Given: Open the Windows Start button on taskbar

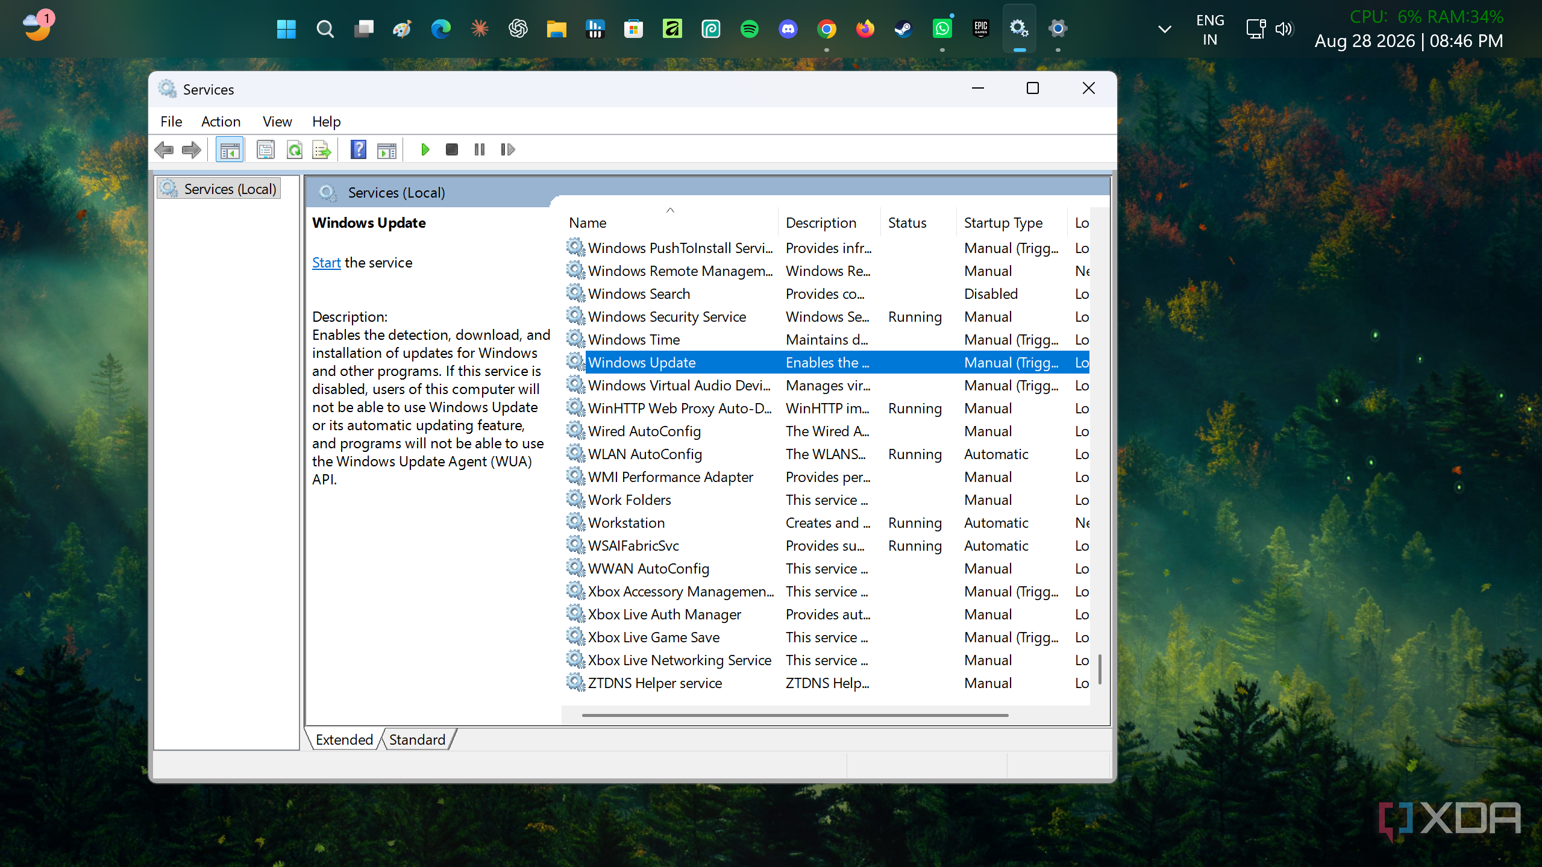Looking at the screenshot, I should [x=286, y=28].
